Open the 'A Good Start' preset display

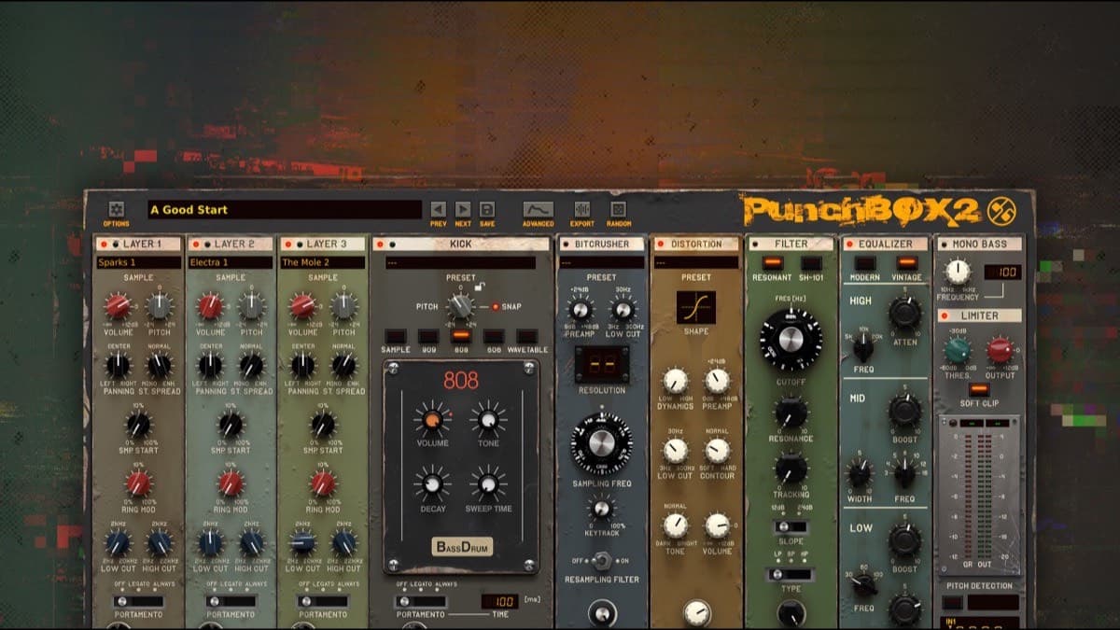pyautogui.click(x=285, y=210)
